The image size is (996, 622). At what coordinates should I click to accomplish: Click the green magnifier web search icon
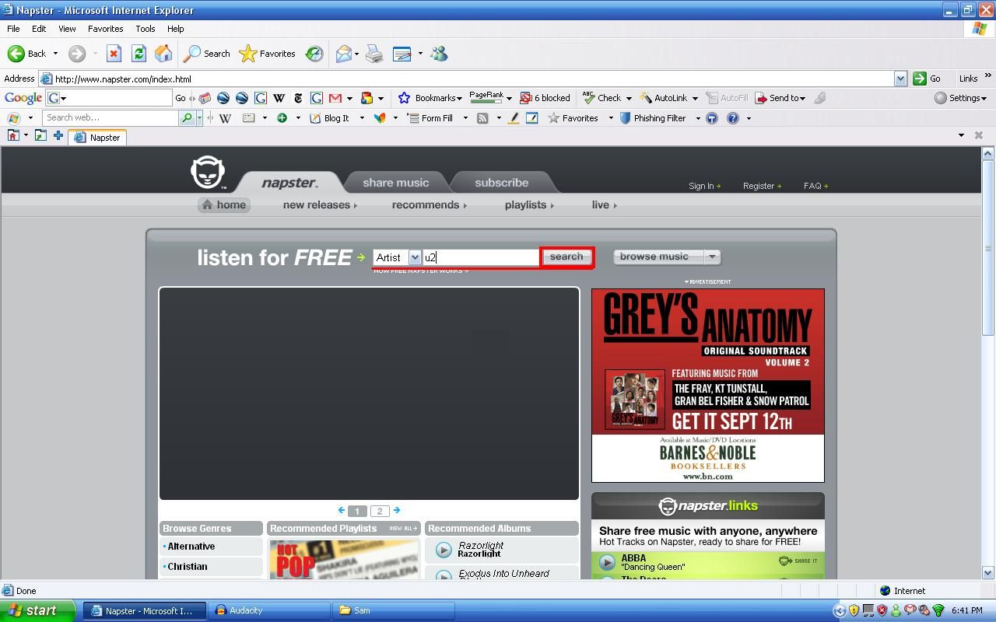(x=187, y=118)
